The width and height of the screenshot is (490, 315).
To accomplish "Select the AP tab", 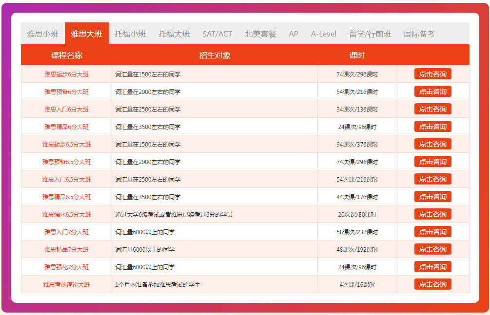I will coord(293,34).
